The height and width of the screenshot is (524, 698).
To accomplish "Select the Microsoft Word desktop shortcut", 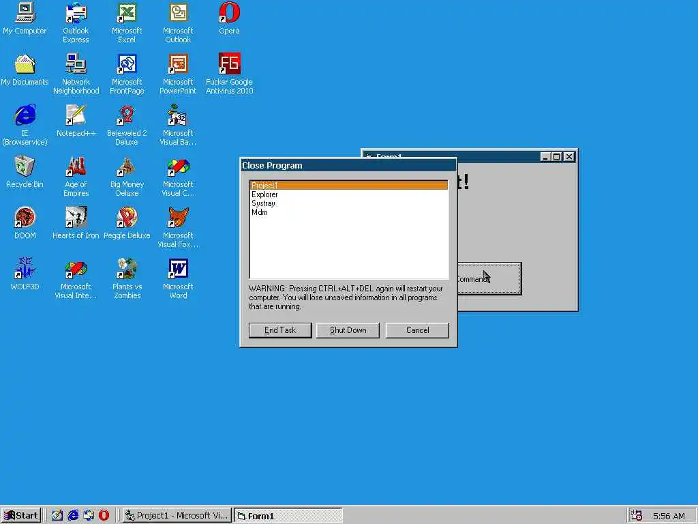I will coord(178,278).
